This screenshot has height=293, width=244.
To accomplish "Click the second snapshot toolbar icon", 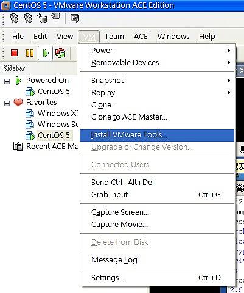I will [28, 18].
